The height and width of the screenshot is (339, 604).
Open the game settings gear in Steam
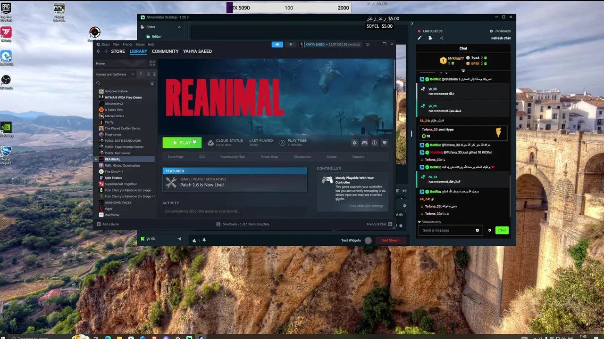click(355, 143)
